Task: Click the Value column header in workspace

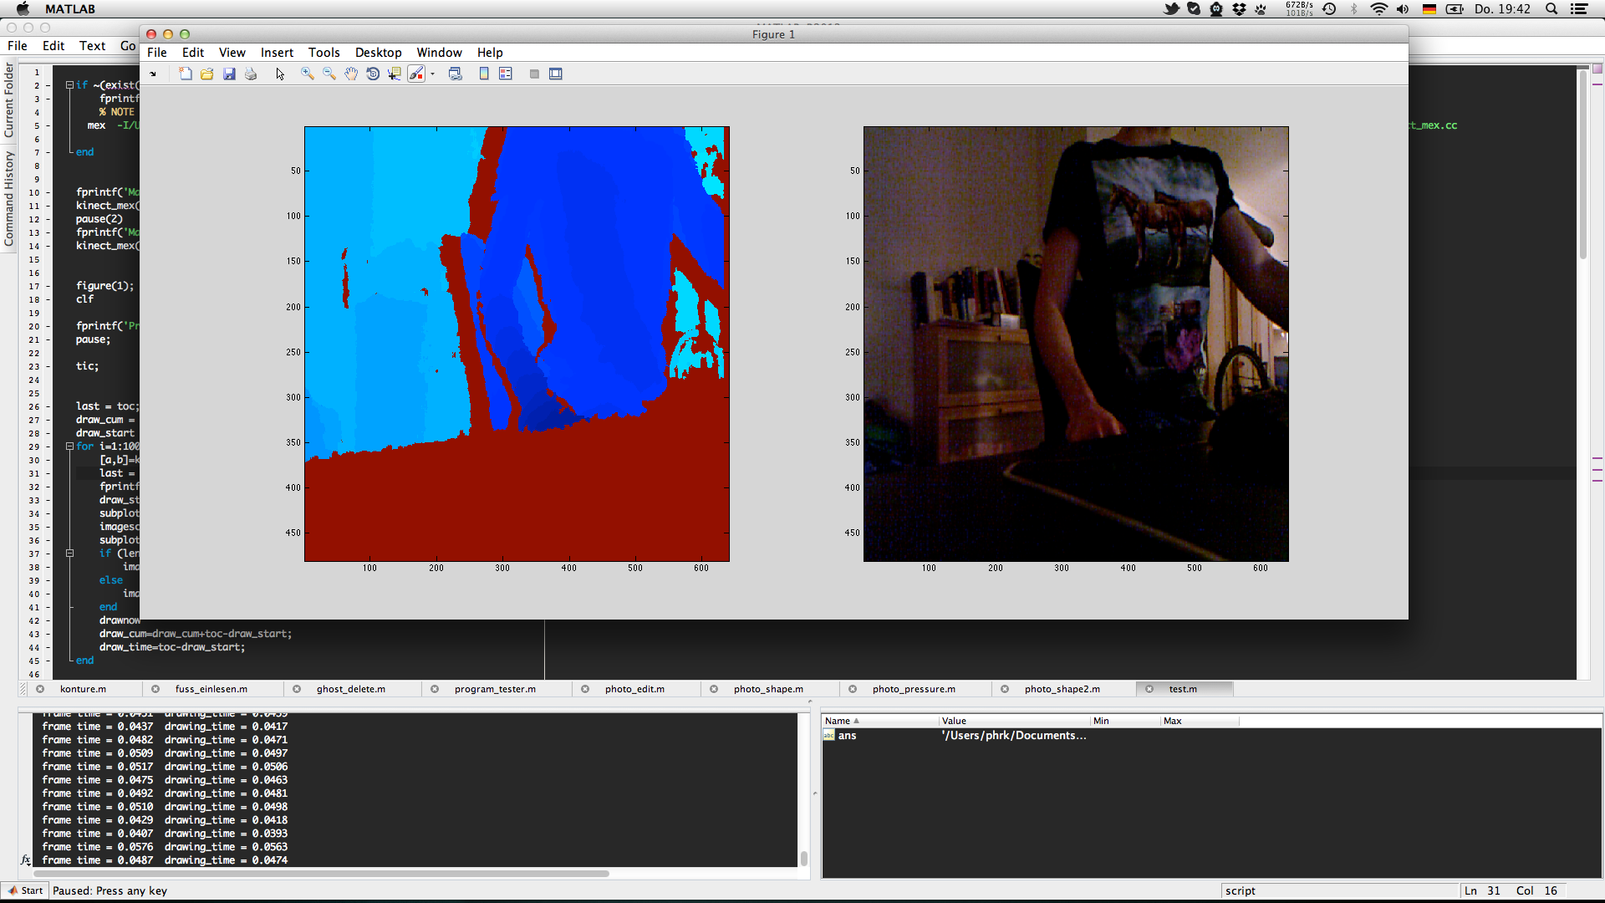Action: click(x=1015, y=721)
